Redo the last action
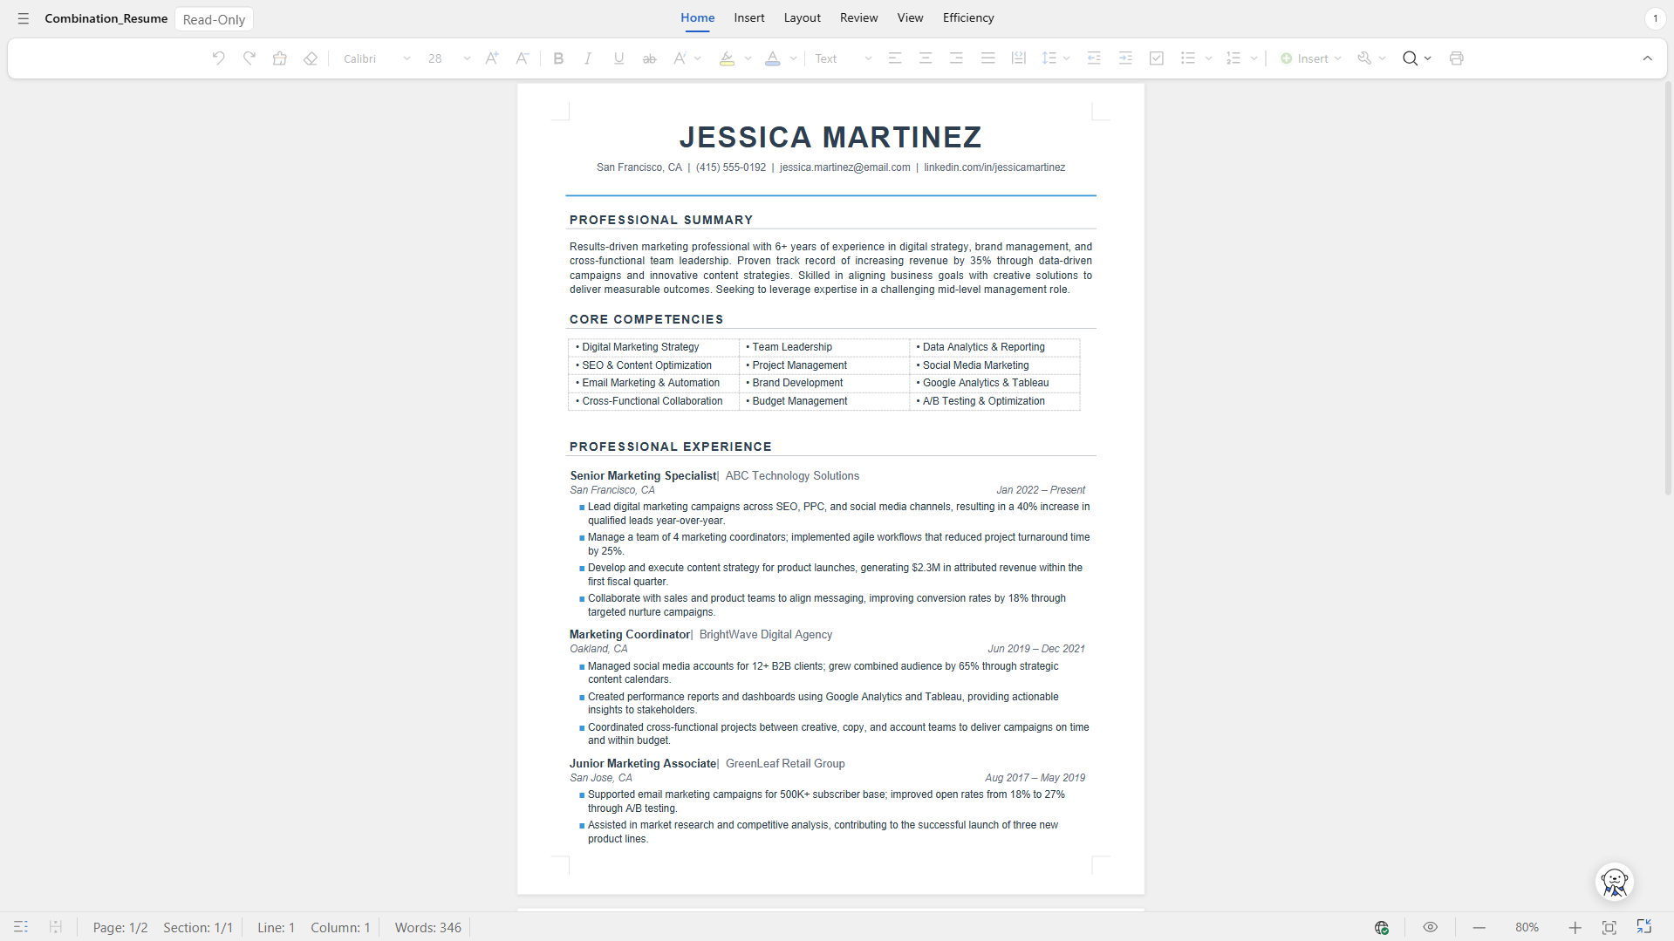Viewport: 1674px width, 941px height. click(x=249, y=58)
